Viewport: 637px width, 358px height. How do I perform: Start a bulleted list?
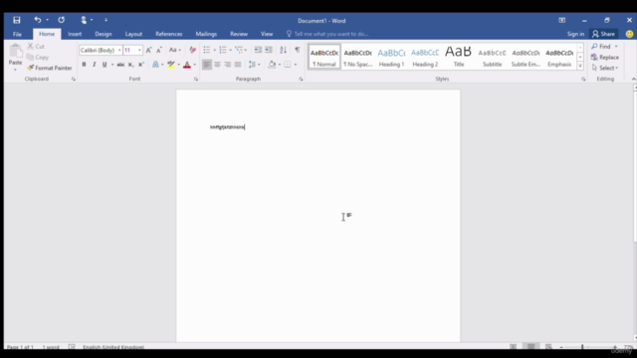[x=207, y=50]
